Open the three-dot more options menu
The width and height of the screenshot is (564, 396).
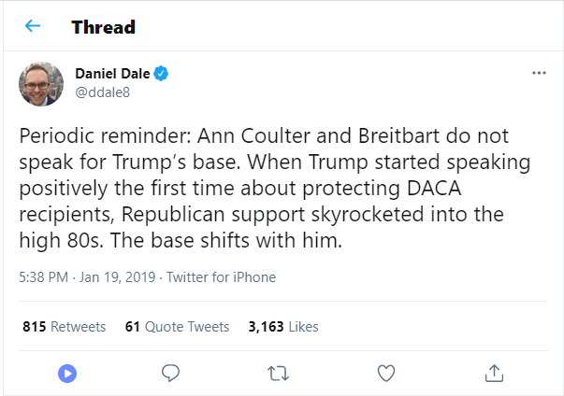(x=538, y=73)
